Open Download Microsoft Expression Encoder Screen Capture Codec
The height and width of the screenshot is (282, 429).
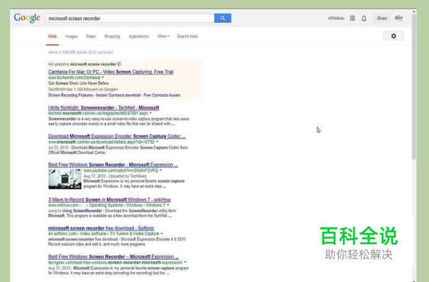(117, 136)
